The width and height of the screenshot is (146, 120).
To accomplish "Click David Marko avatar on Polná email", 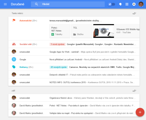I will click(x=14, y=105).
